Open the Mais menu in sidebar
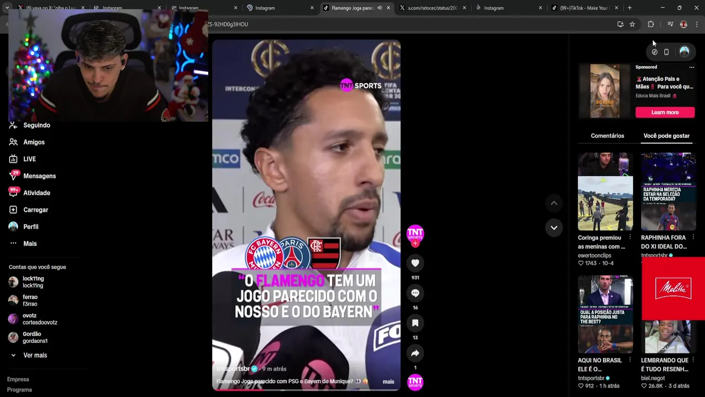The width and height of the screenshot is (705, 397). (x=30, y=244)
